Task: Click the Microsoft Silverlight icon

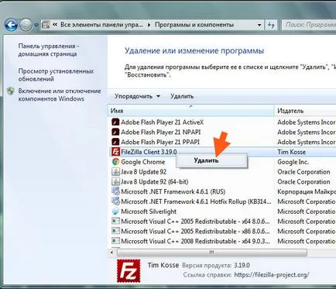Action: point(115,212)
